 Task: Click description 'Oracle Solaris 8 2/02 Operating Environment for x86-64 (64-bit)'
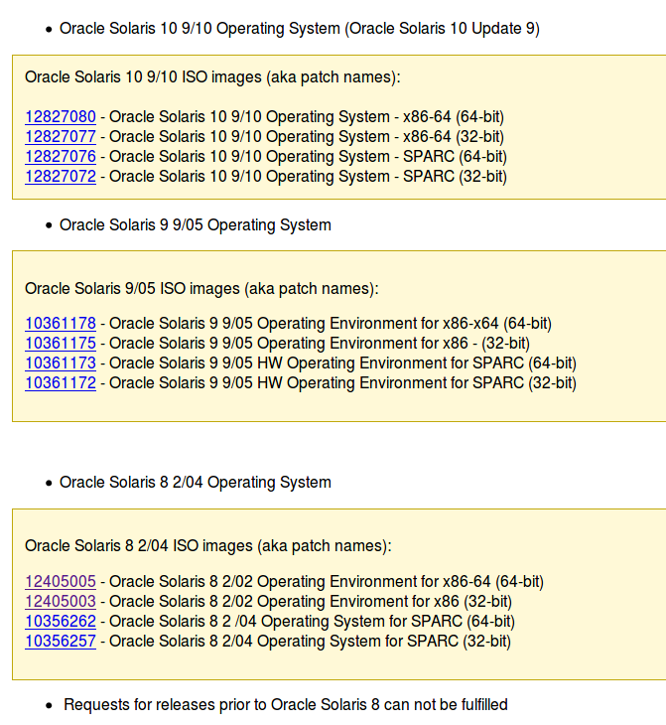pyautogui.click(x=327, y=582)
